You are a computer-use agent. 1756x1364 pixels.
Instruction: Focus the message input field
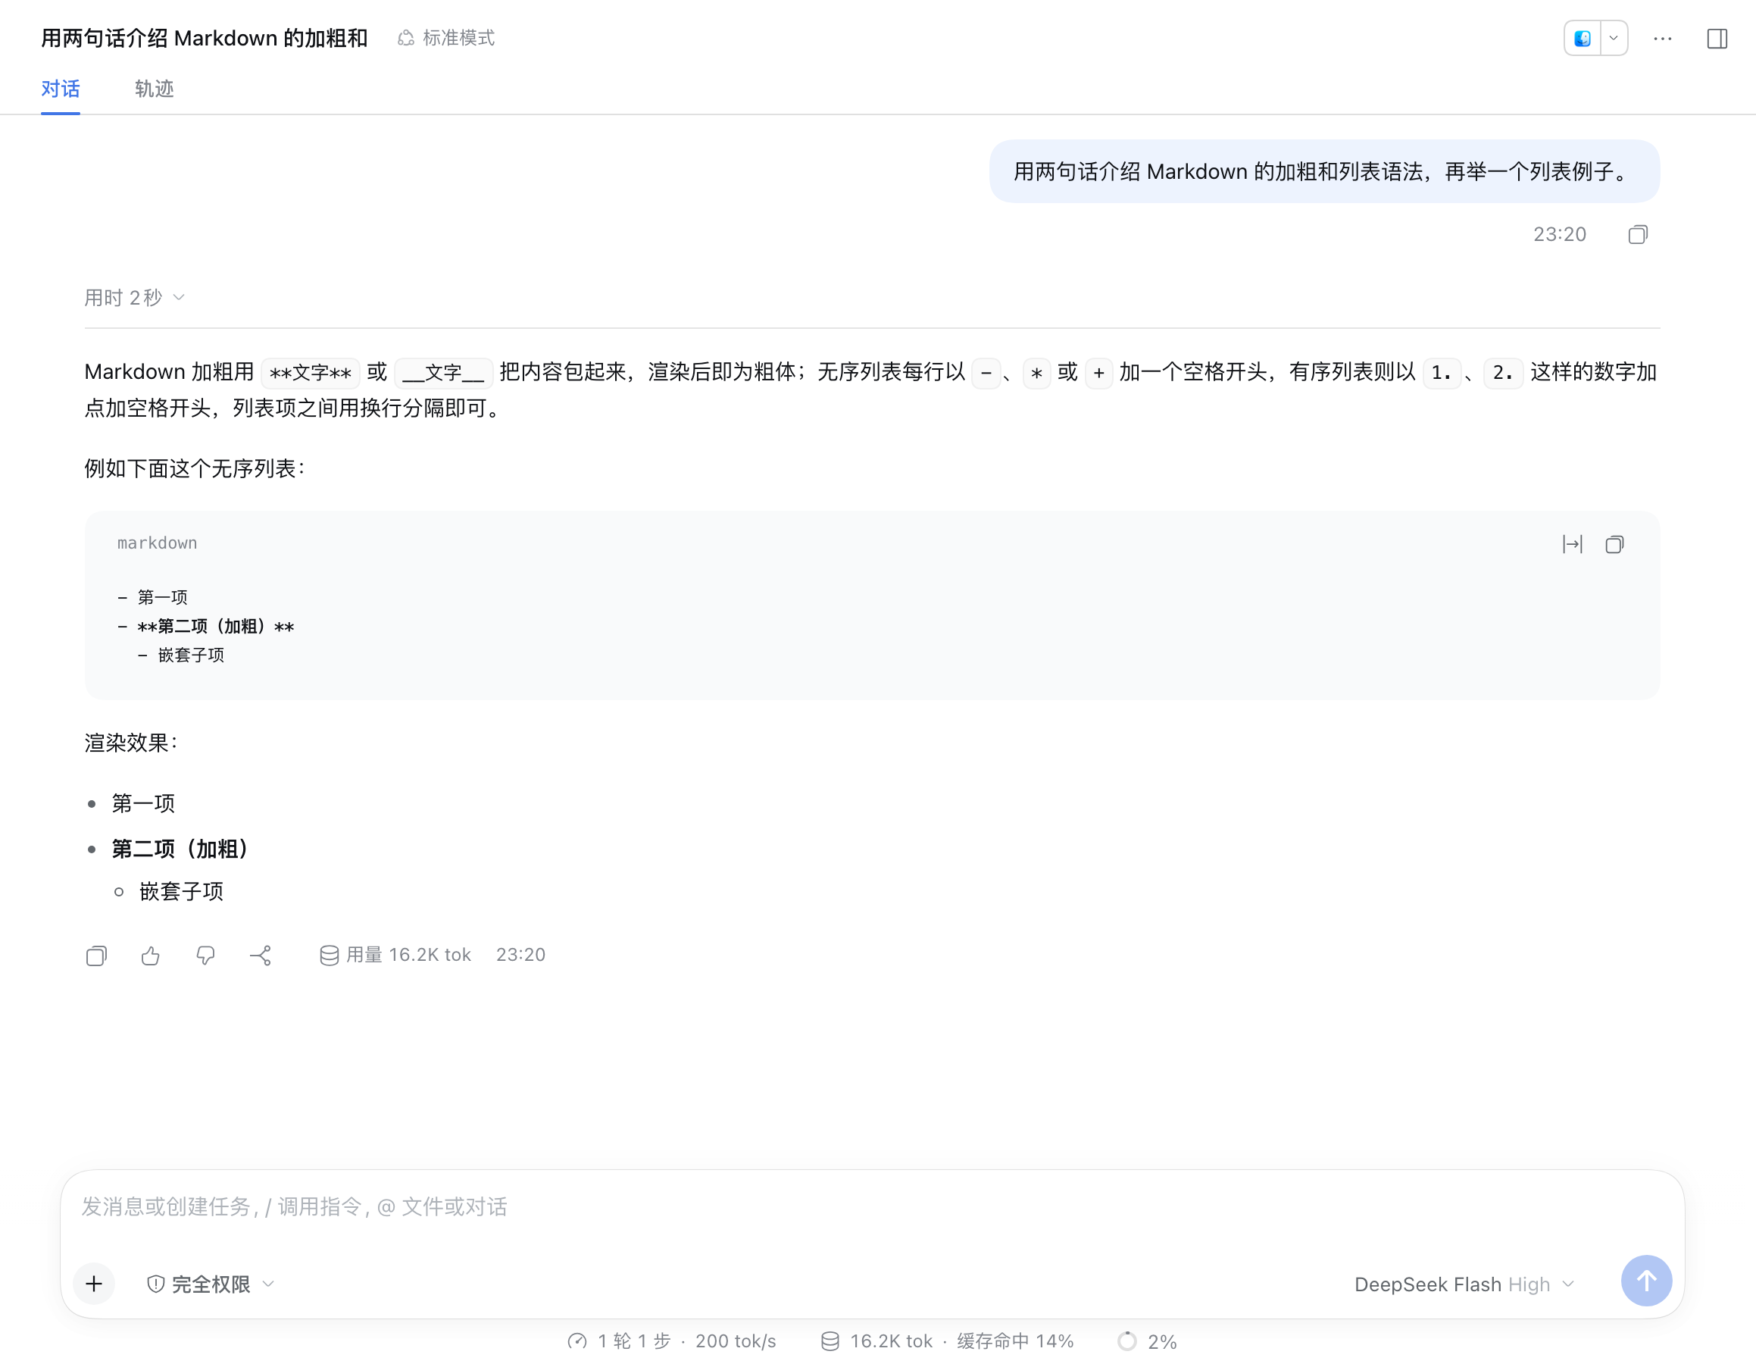click(x=873, y=1207)
